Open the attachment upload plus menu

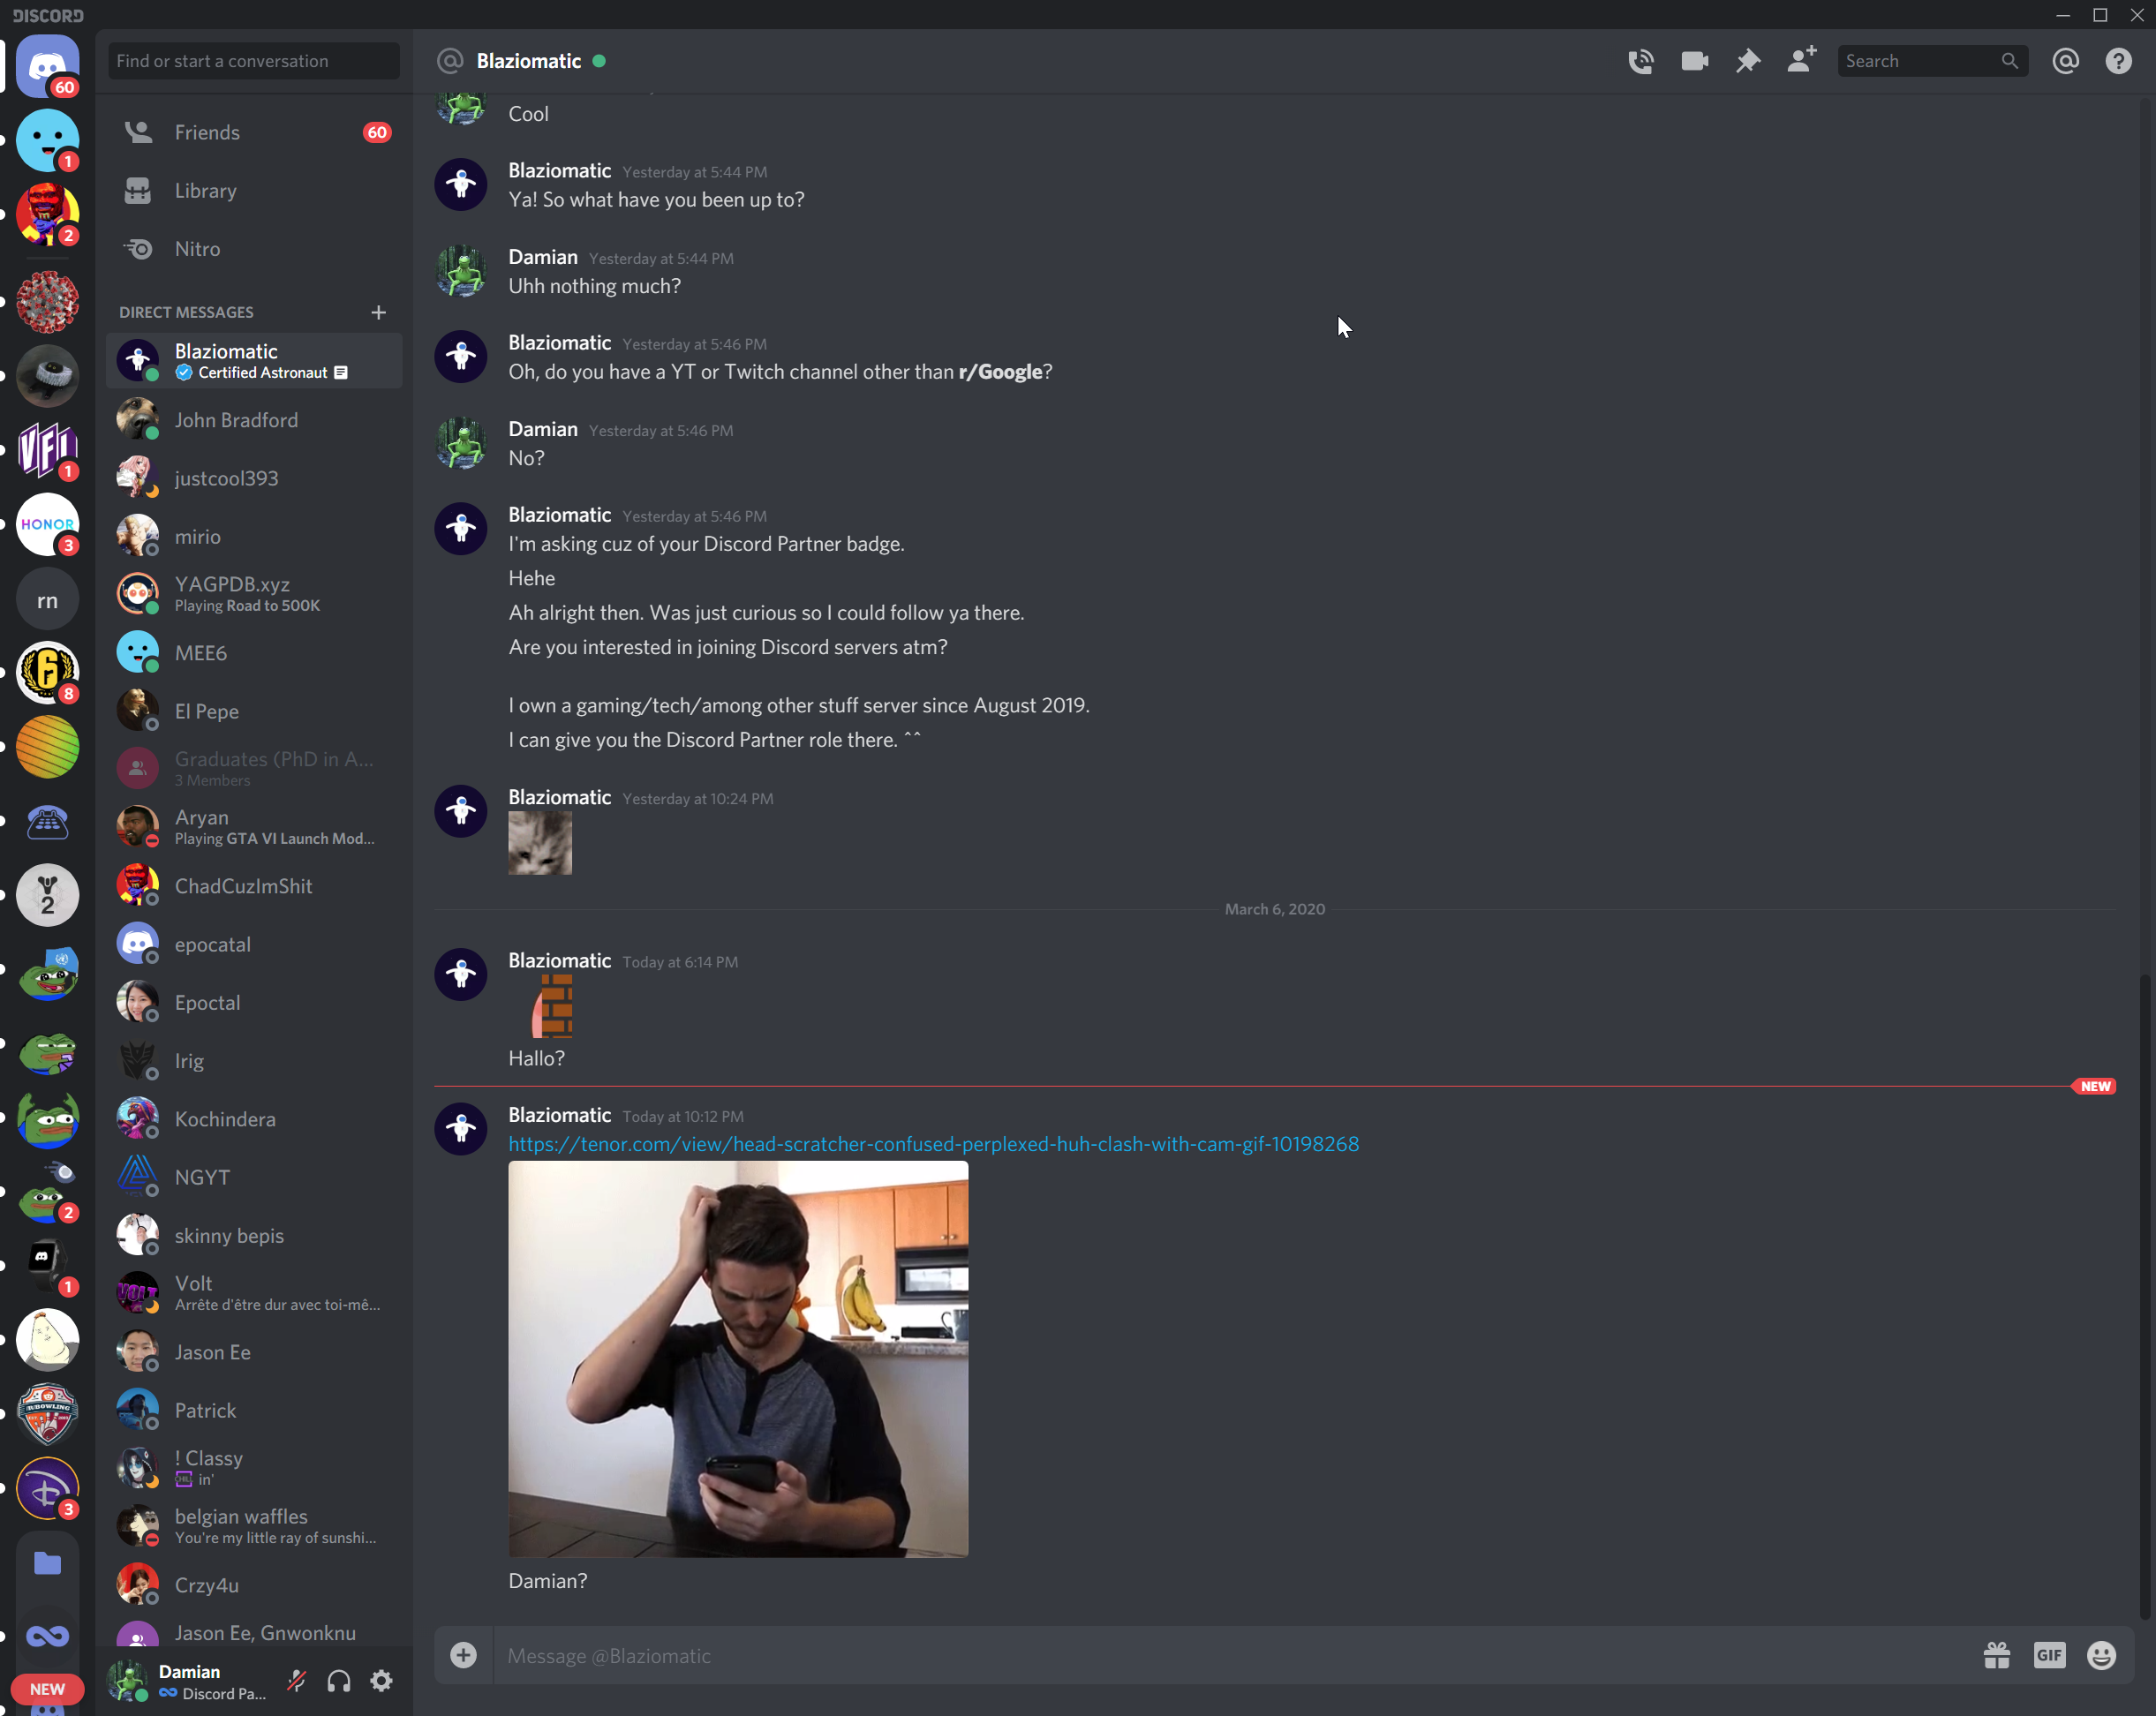[463, 1655]
